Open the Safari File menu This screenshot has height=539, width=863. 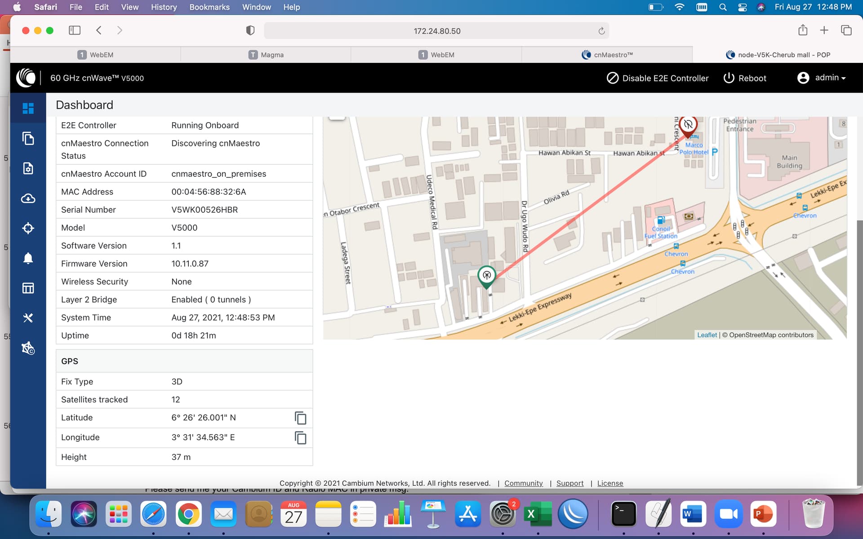[x=76, y=7]
